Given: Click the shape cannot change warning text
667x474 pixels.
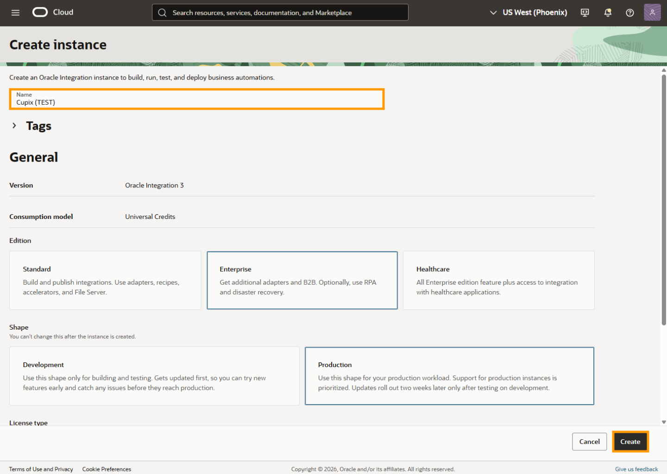Looking at the screenshot, I should (73, 337).
